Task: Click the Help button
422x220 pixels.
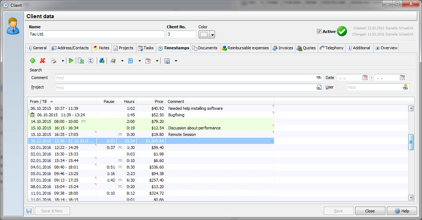Action: (x=402, y=211)
